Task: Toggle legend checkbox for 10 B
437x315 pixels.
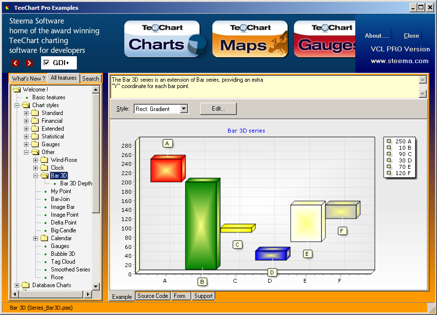Action: point(389,147)
